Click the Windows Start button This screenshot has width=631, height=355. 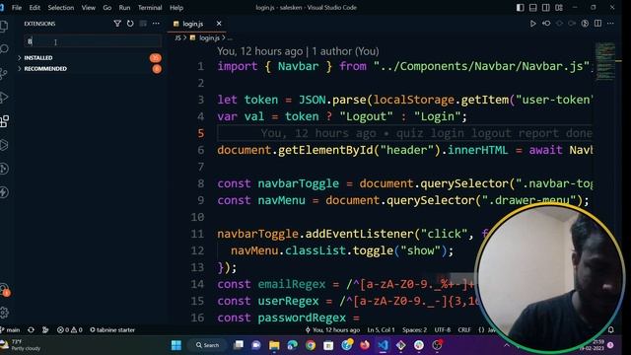(176, 345)
